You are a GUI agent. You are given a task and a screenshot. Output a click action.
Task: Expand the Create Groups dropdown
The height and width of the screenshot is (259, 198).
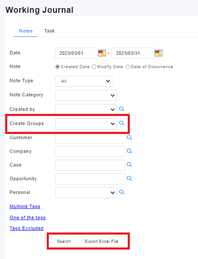tap(86, 124)
